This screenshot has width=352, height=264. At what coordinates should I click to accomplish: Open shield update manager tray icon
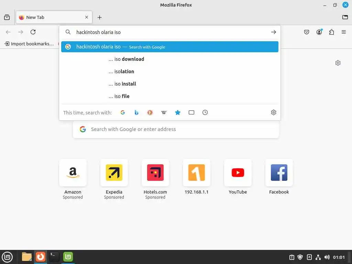(300, 257)
